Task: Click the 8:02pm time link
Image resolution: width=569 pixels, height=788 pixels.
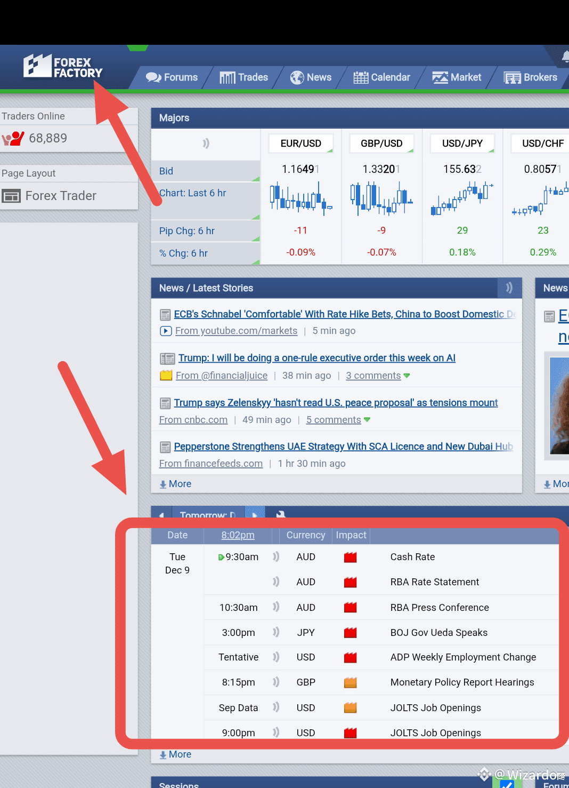Action: pyautogui.click(x=238, y=535)
